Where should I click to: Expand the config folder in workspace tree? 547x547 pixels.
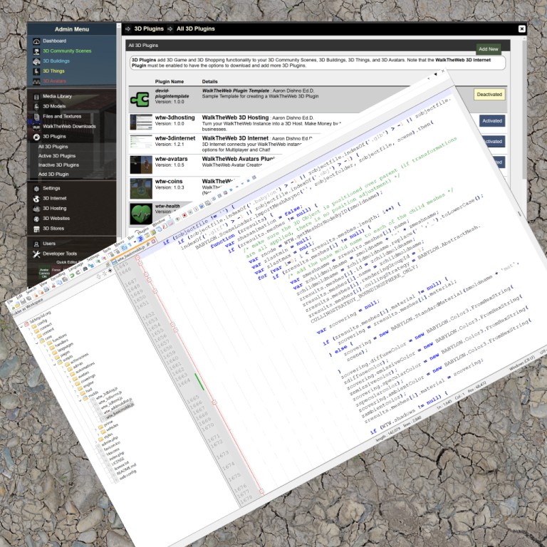pyautogui.click(x=29, y=329)
